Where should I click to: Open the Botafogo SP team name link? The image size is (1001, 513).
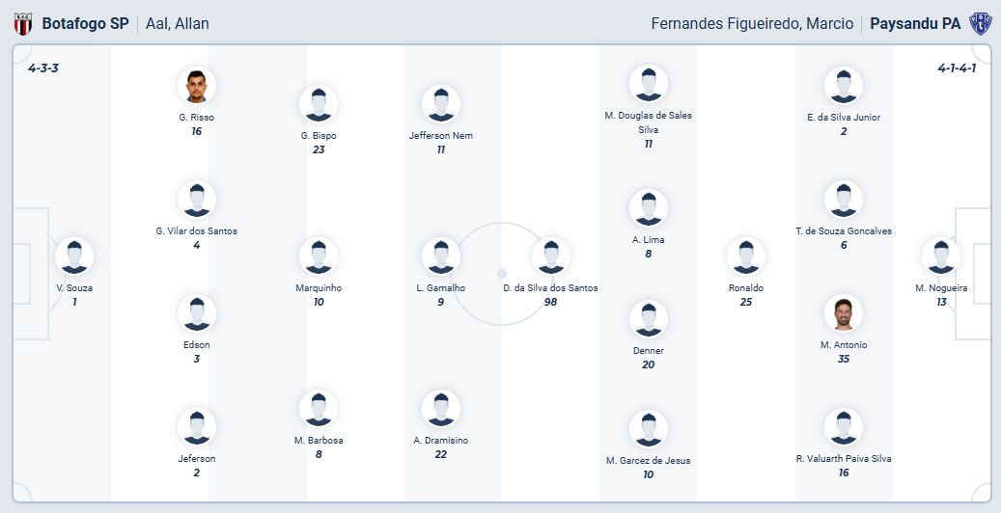85,24
